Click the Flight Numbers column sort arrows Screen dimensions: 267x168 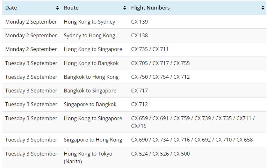263,8
